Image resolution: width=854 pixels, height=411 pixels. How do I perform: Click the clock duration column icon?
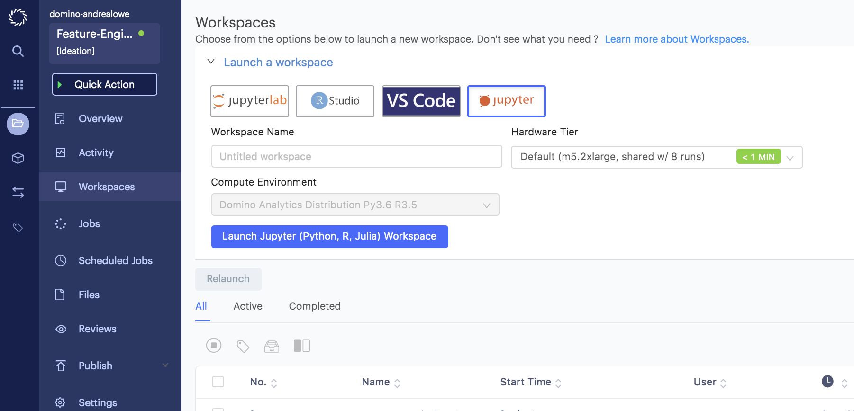pyautogui.click(x=827, y=381)
